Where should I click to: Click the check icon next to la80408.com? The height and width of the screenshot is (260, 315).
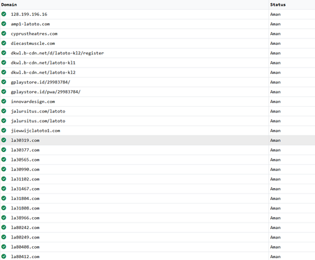(4, 247)
